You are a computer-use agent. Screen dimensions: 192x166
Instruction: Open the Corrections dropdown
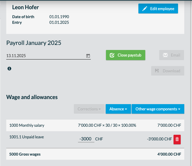click(89, 109)
